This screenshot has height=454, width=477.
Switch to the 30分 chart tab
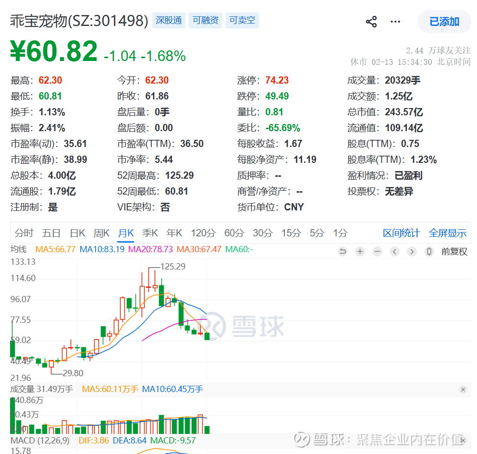point(263,233)
